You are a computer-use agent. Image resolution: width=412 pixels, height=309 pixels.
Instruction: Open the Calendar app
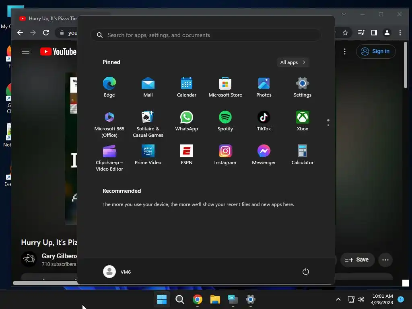coord(187,87)
